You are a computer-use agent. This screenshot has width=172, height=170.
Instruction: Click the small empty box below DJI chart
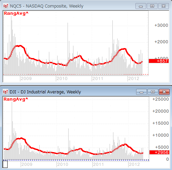pos(5,165)
